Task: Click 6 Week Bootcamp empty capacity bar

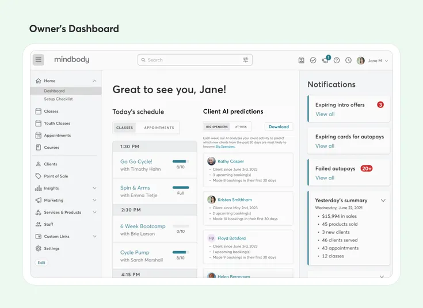Action: point(181,226)
